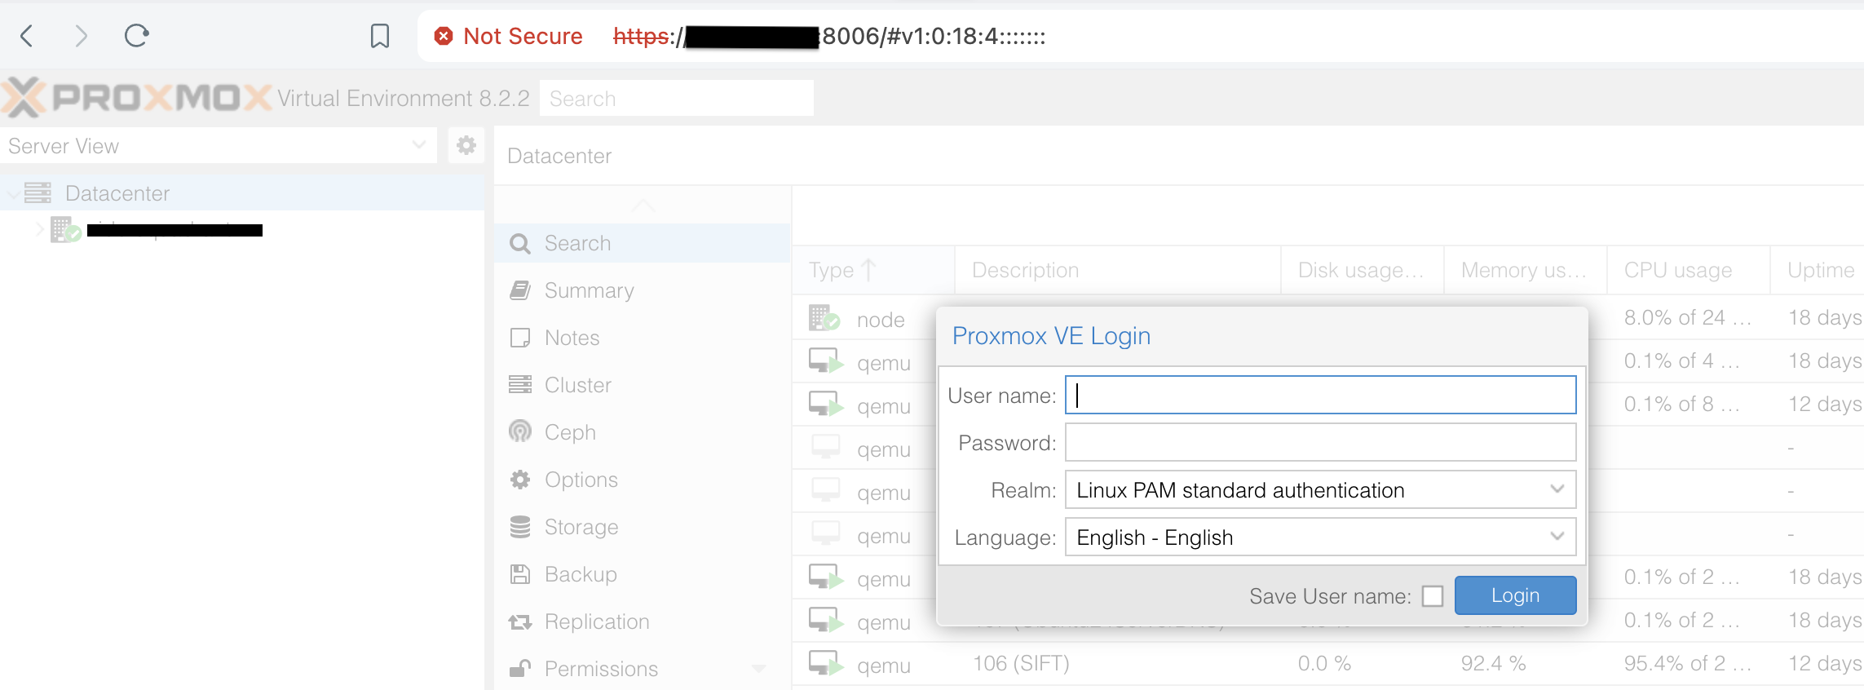The width and height of the screenshot is (1864, 690).
Task: Click the node icon under Datacenter
Action: 65,230
